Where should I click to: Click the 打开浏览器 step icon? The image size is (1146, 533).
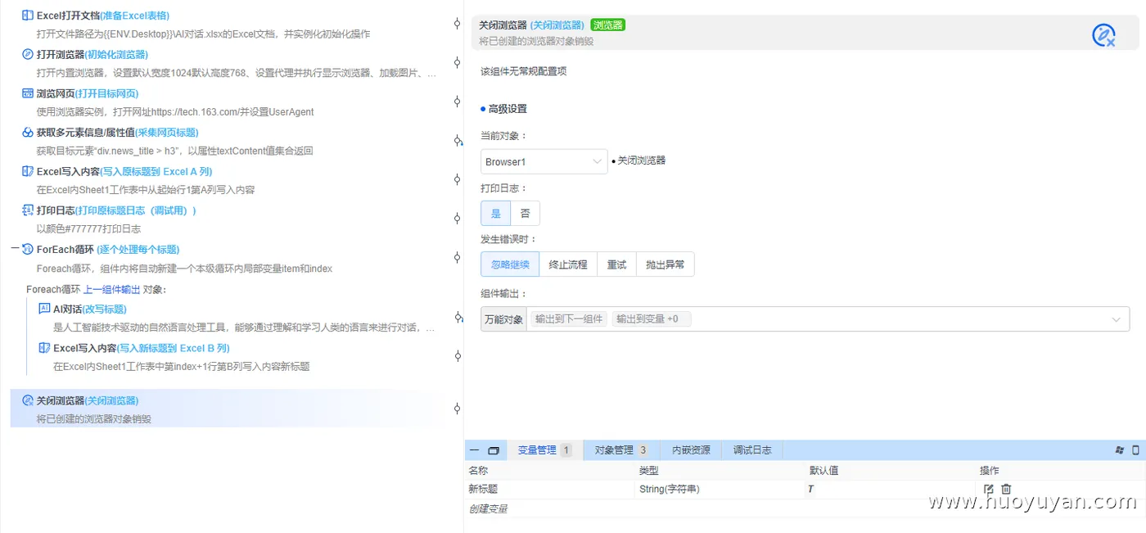28,55
